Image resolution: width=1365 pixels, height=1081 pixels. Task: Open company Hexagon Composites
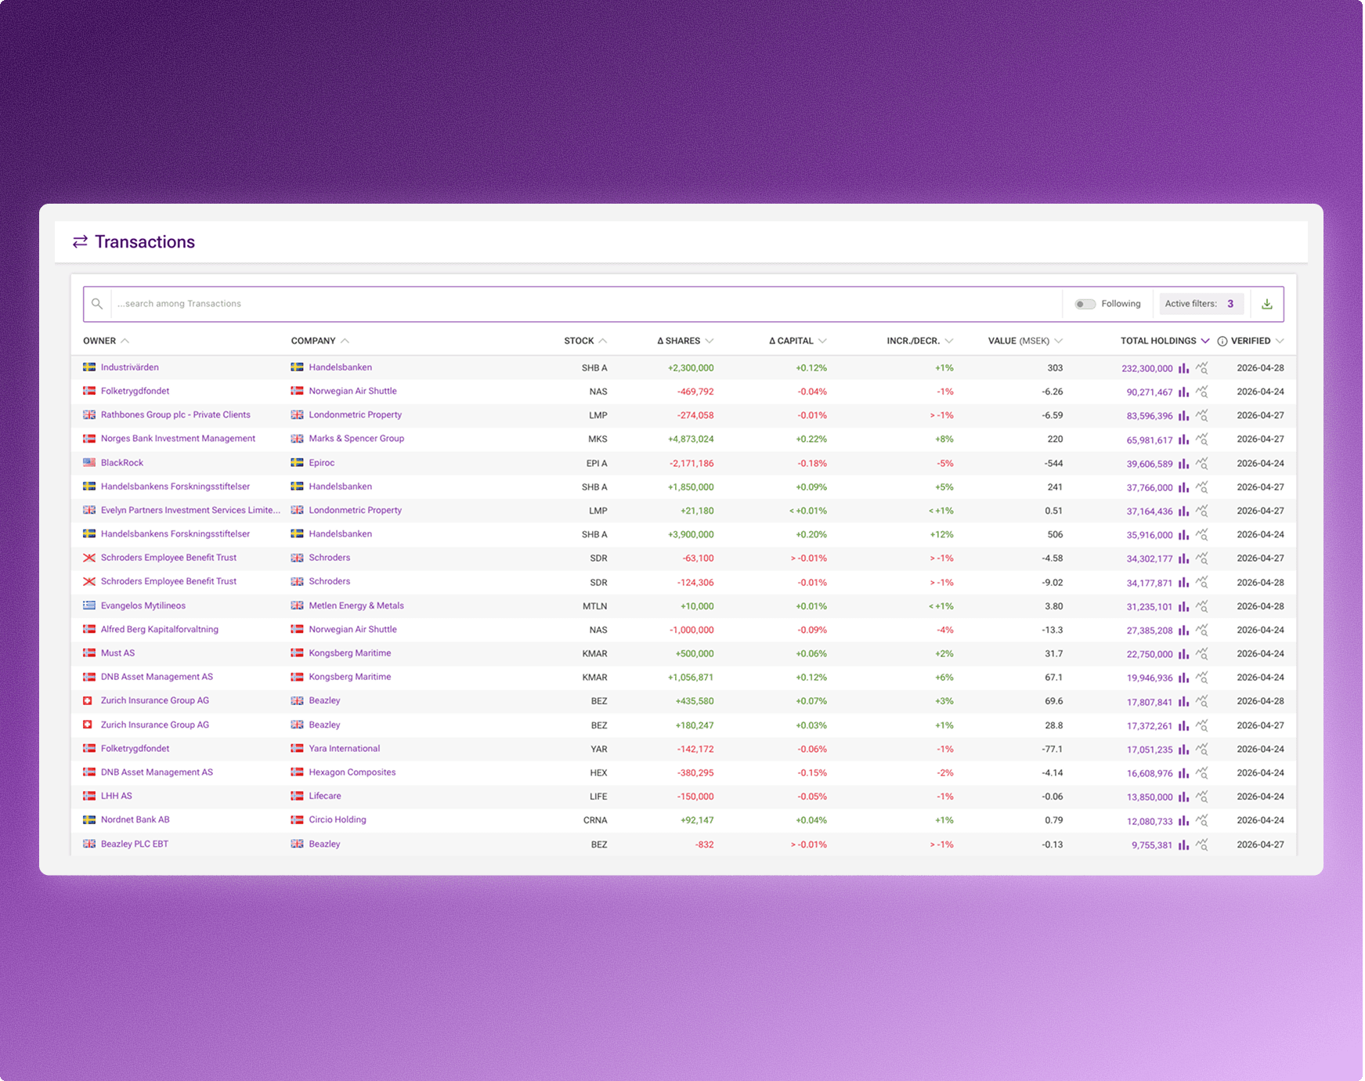pos(352,772)
